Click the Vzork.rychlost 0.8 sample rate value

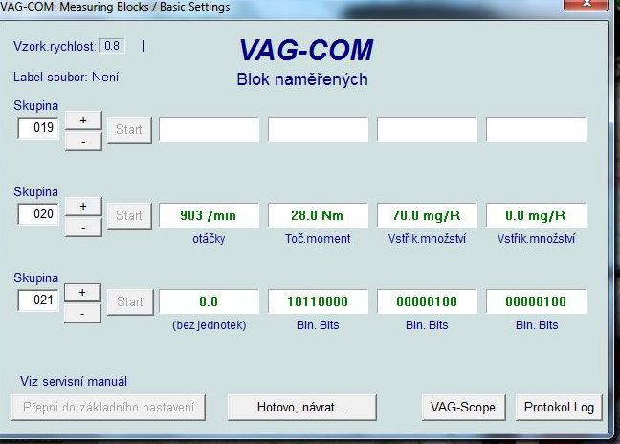pyautogui.click(x=112, y=46)
